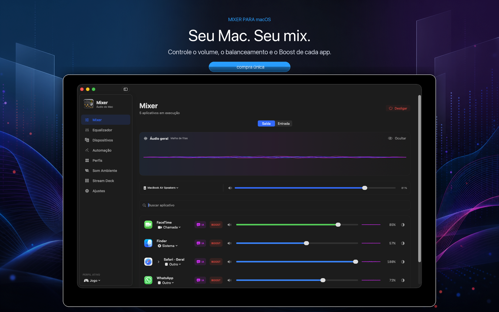Open the Automação sidebar section
Viewport: 499px width, 312px height.
[106, 150]
